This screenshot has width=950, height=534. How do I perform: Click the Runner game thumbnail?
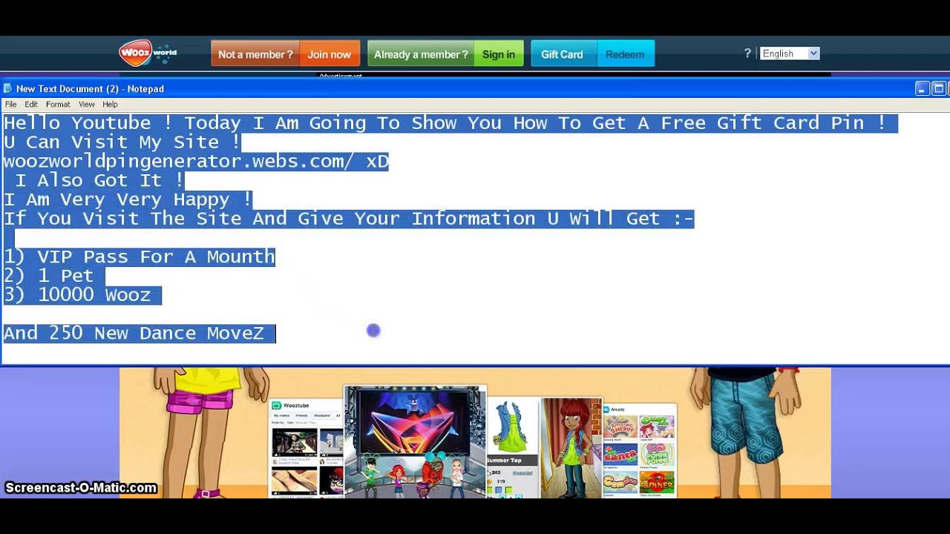tap(657, 481)
